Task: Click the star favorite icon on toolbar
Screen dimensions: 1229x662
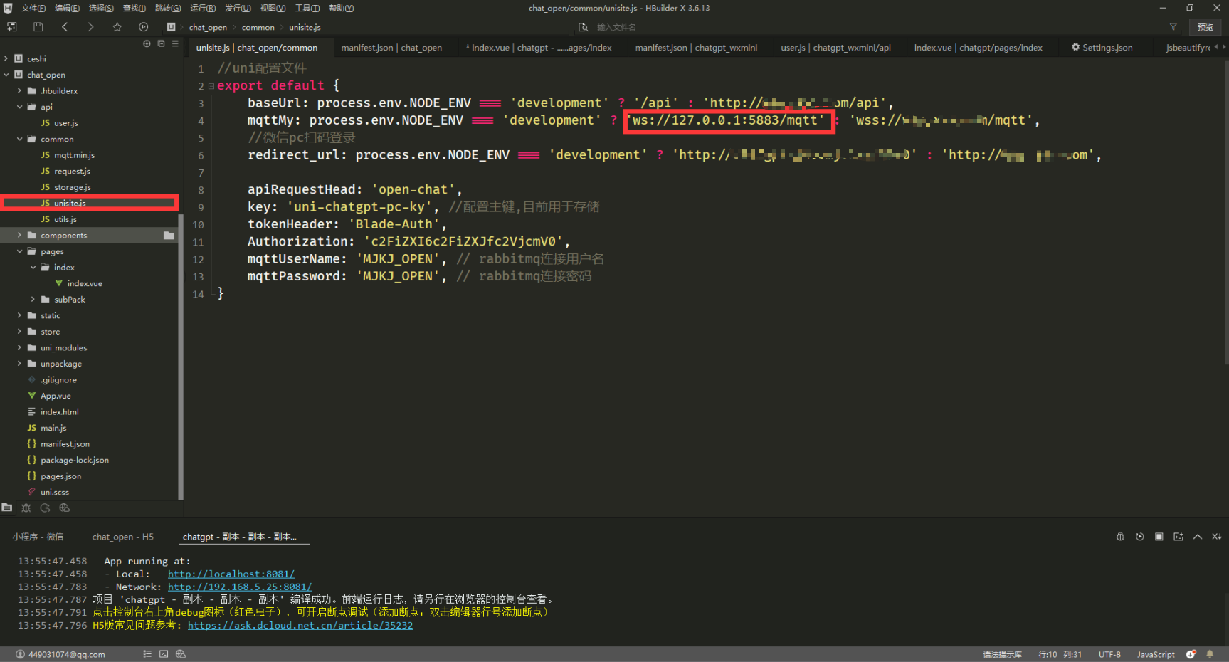Action: [117, 26]
